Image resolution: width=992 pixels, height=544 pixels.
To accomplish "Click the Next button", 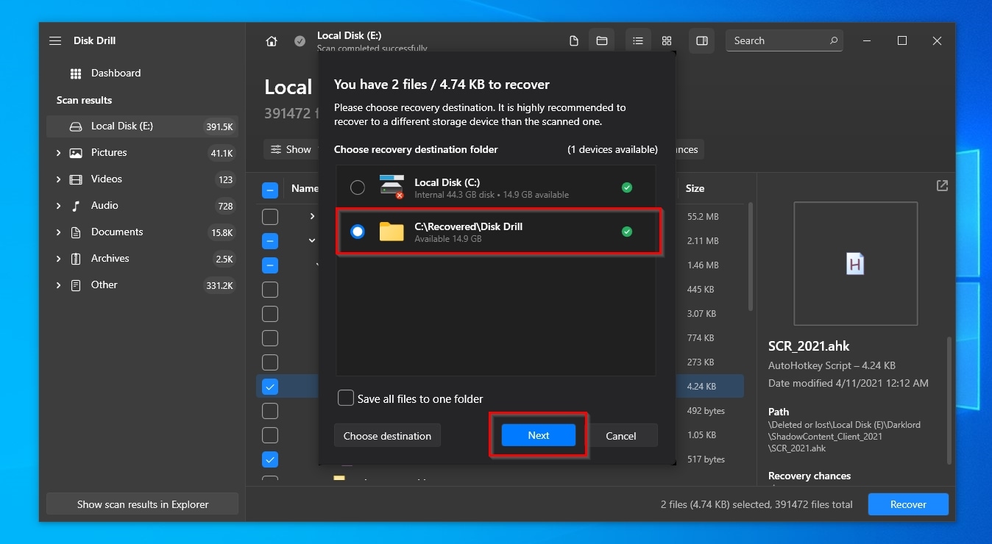I will [538, 435].
